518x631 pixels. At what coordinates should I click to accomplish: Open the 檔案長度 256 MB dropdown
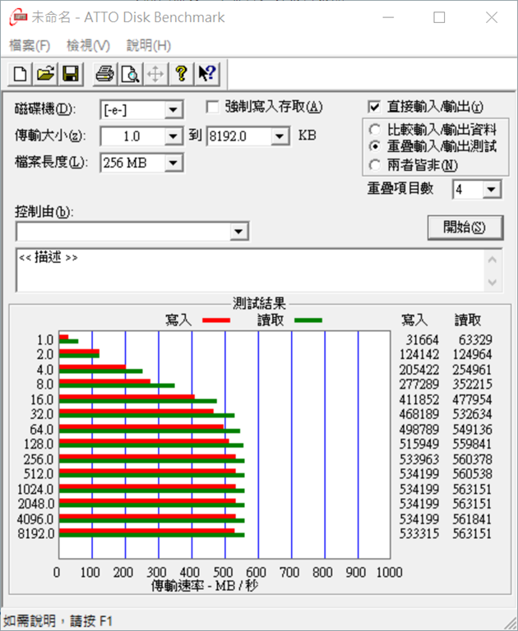coord(173,163)
